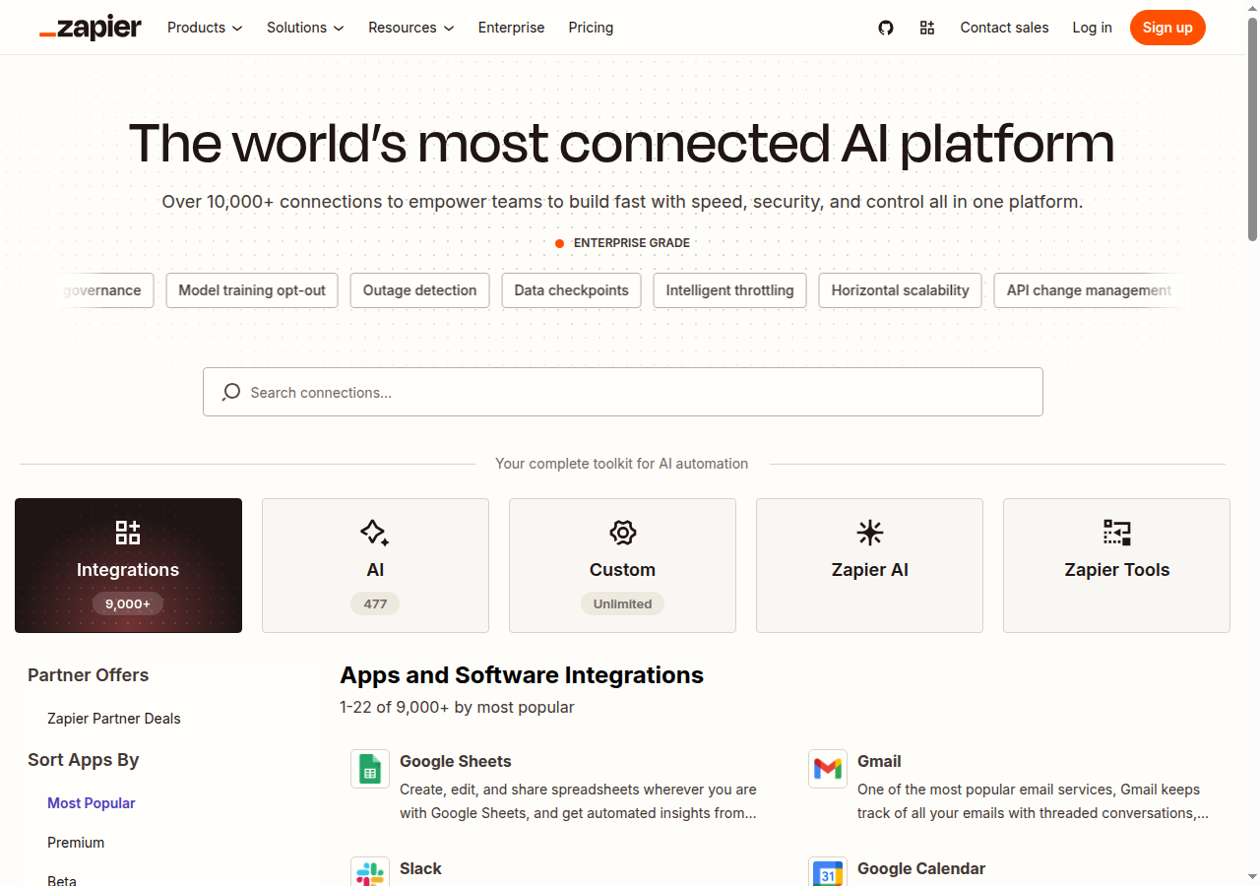The image size is (1260, 886).
Task: Open the Slack integration title
Action: pos(420,868)
